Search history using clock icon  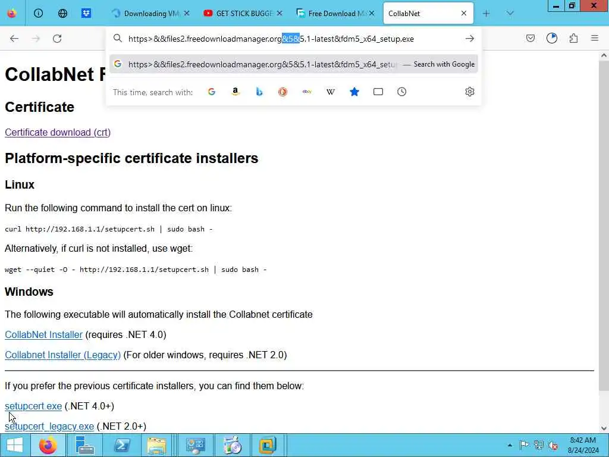[401, 92]
